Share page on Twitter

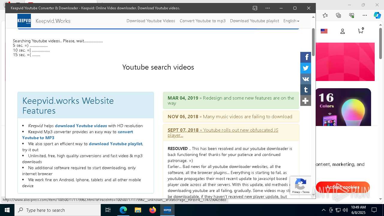[x=306, y=68]
